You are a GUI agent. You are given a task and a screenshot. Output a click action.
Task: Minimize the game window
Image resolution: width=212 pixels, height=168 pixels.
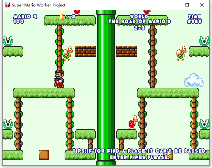pos(173,5)
